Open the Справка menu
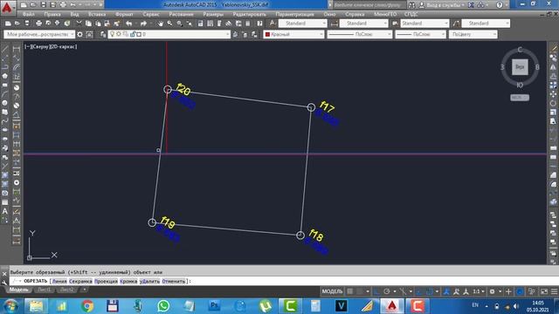The image size is (559, 314). (x=355, y=14)
